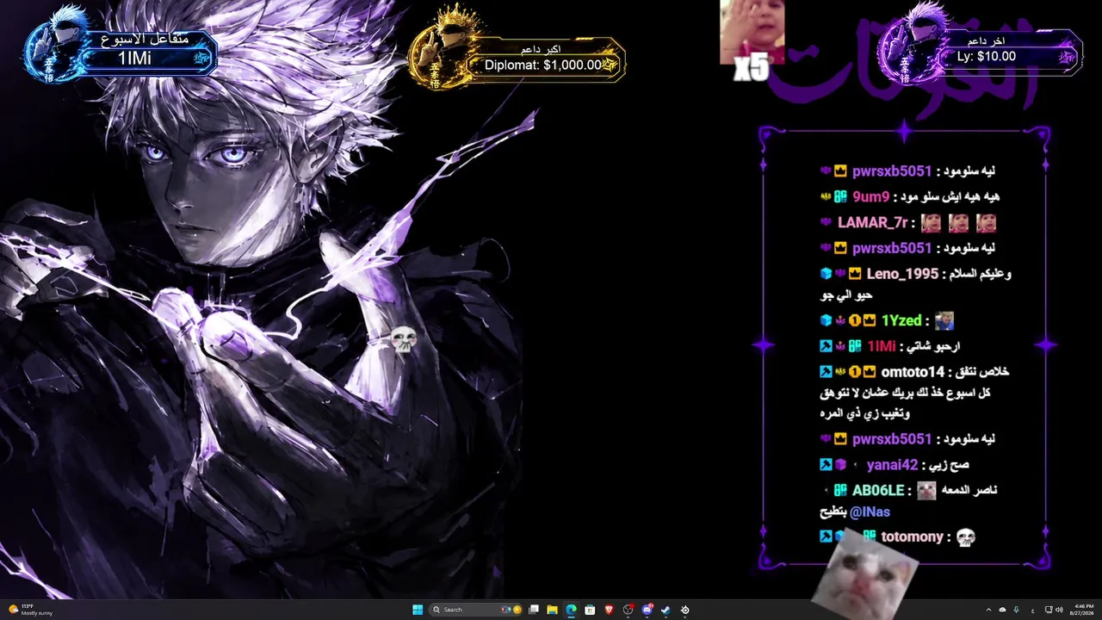Click username LAMAR_7r in the chat
Viewport: 1102px width, 620px height.
pos(873,223)
